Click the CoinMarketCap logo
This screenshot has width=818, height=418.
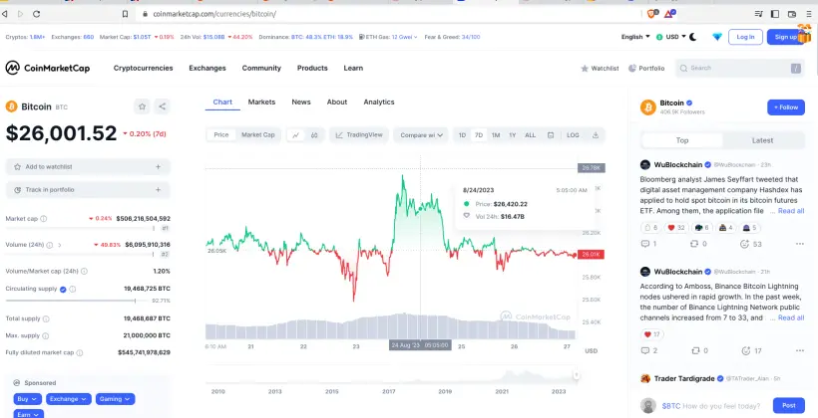coord(48,68)
